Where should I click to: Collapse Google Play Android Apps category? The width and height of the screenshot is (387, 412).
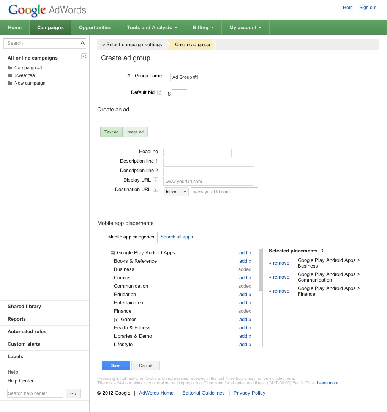[x=112, y=253]
